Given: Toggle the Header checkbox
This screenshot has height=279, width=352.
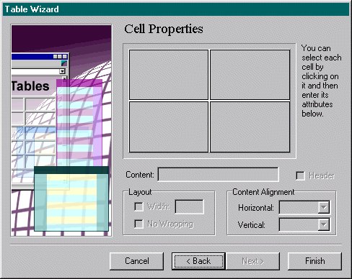Looking at the screenshot, I should coord(300,175).
